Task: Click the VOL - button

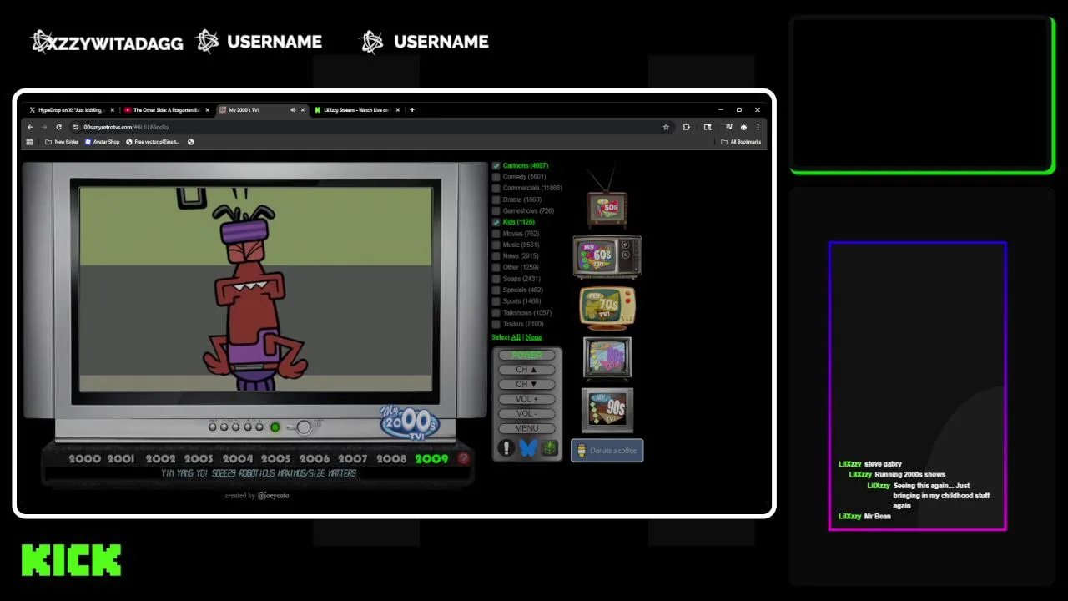Action: pos(526,413)
